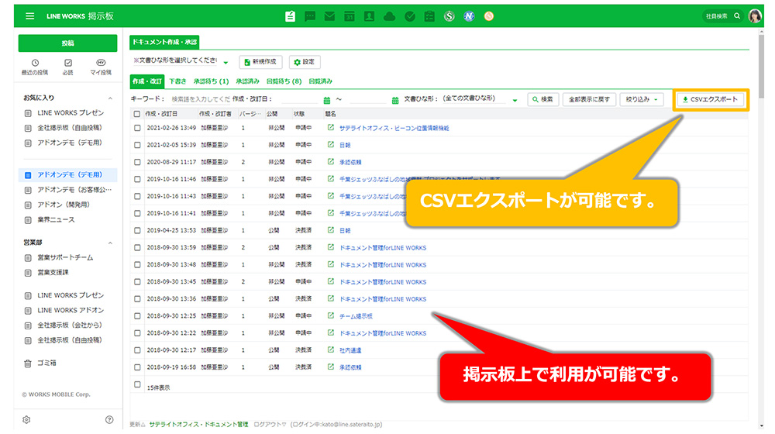
Task: Click the 設定 settings button
Action: point(305,62)
